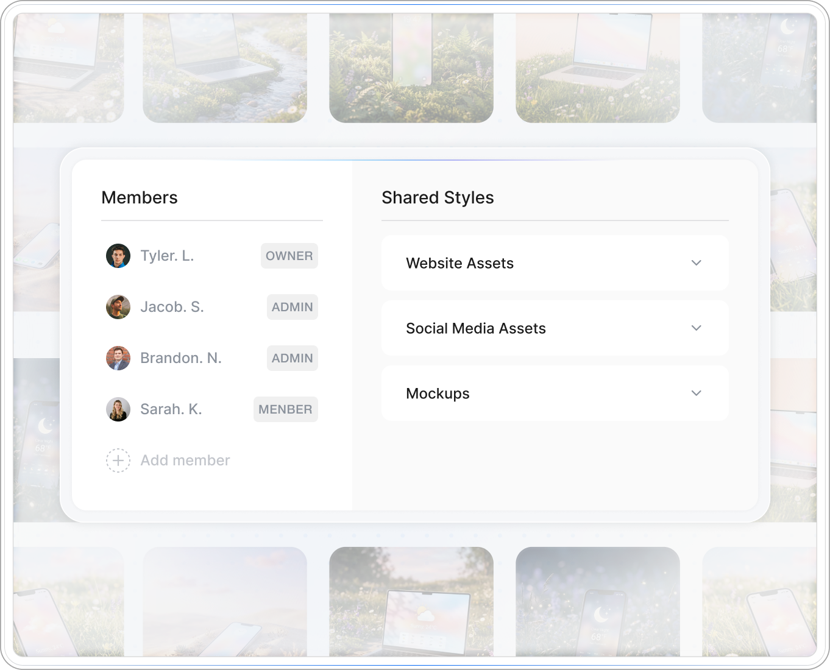Click the chevron icon on Social Media Assets
Image resolution: width=830 pixels, height=670 pixels.
(x=697, y=328)
